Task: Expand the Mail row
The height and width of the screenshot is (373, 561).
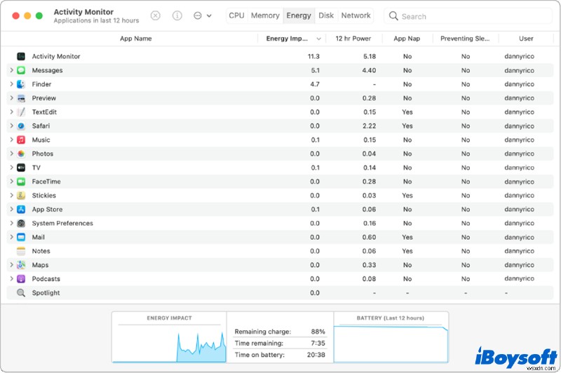Action: coord(11,237)
